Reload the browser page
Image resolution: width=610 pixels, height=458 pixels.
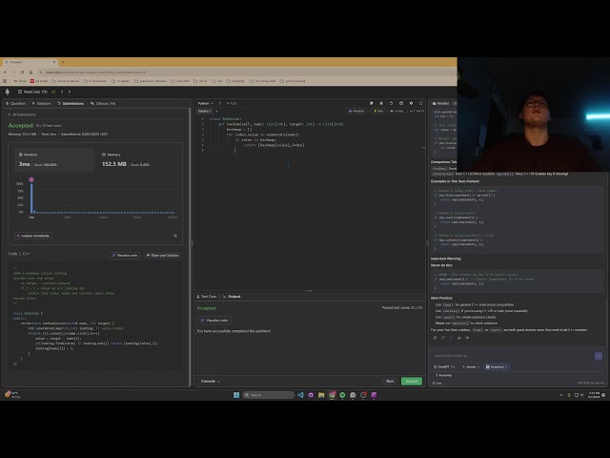point(22,73)
